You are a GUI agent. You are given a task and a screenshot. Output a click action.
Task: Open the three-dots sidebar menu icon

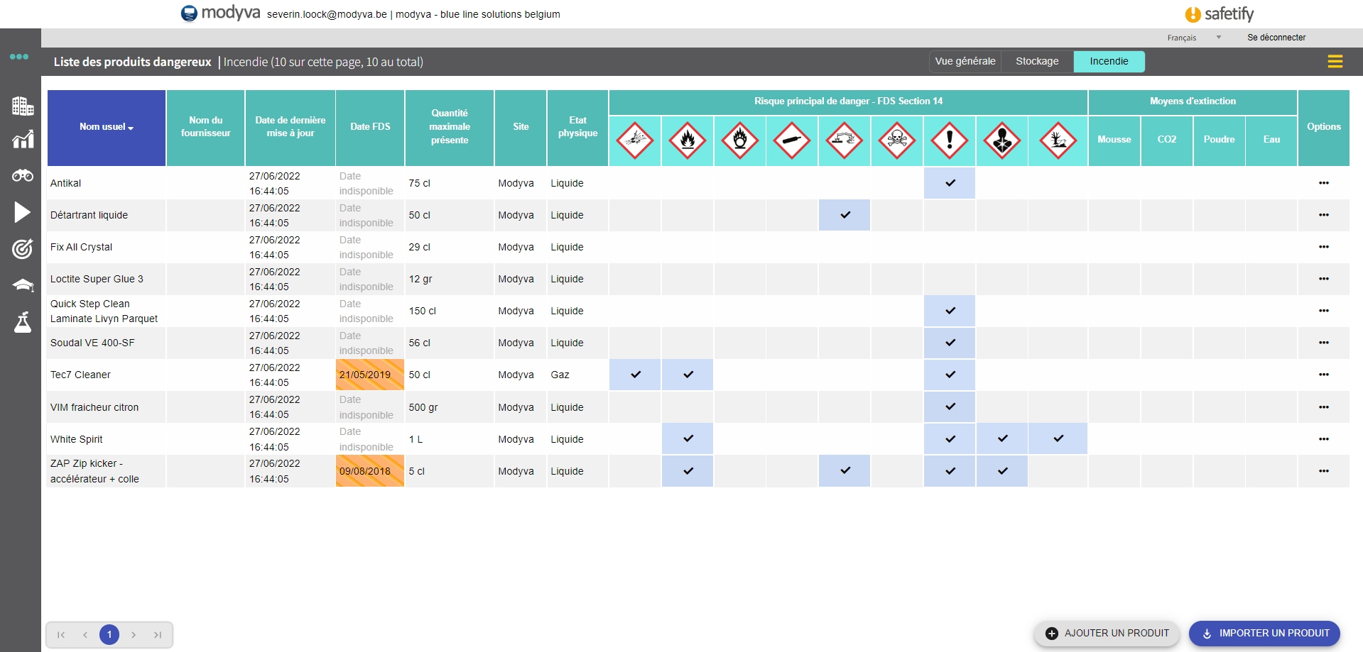point(19,57)
